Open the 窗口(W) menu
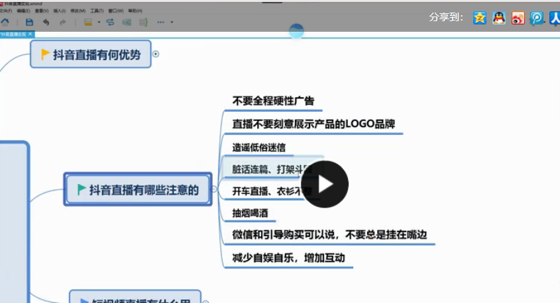Image resolution: width=560 pixels, height=303 pixels. (x=116, y=11)
